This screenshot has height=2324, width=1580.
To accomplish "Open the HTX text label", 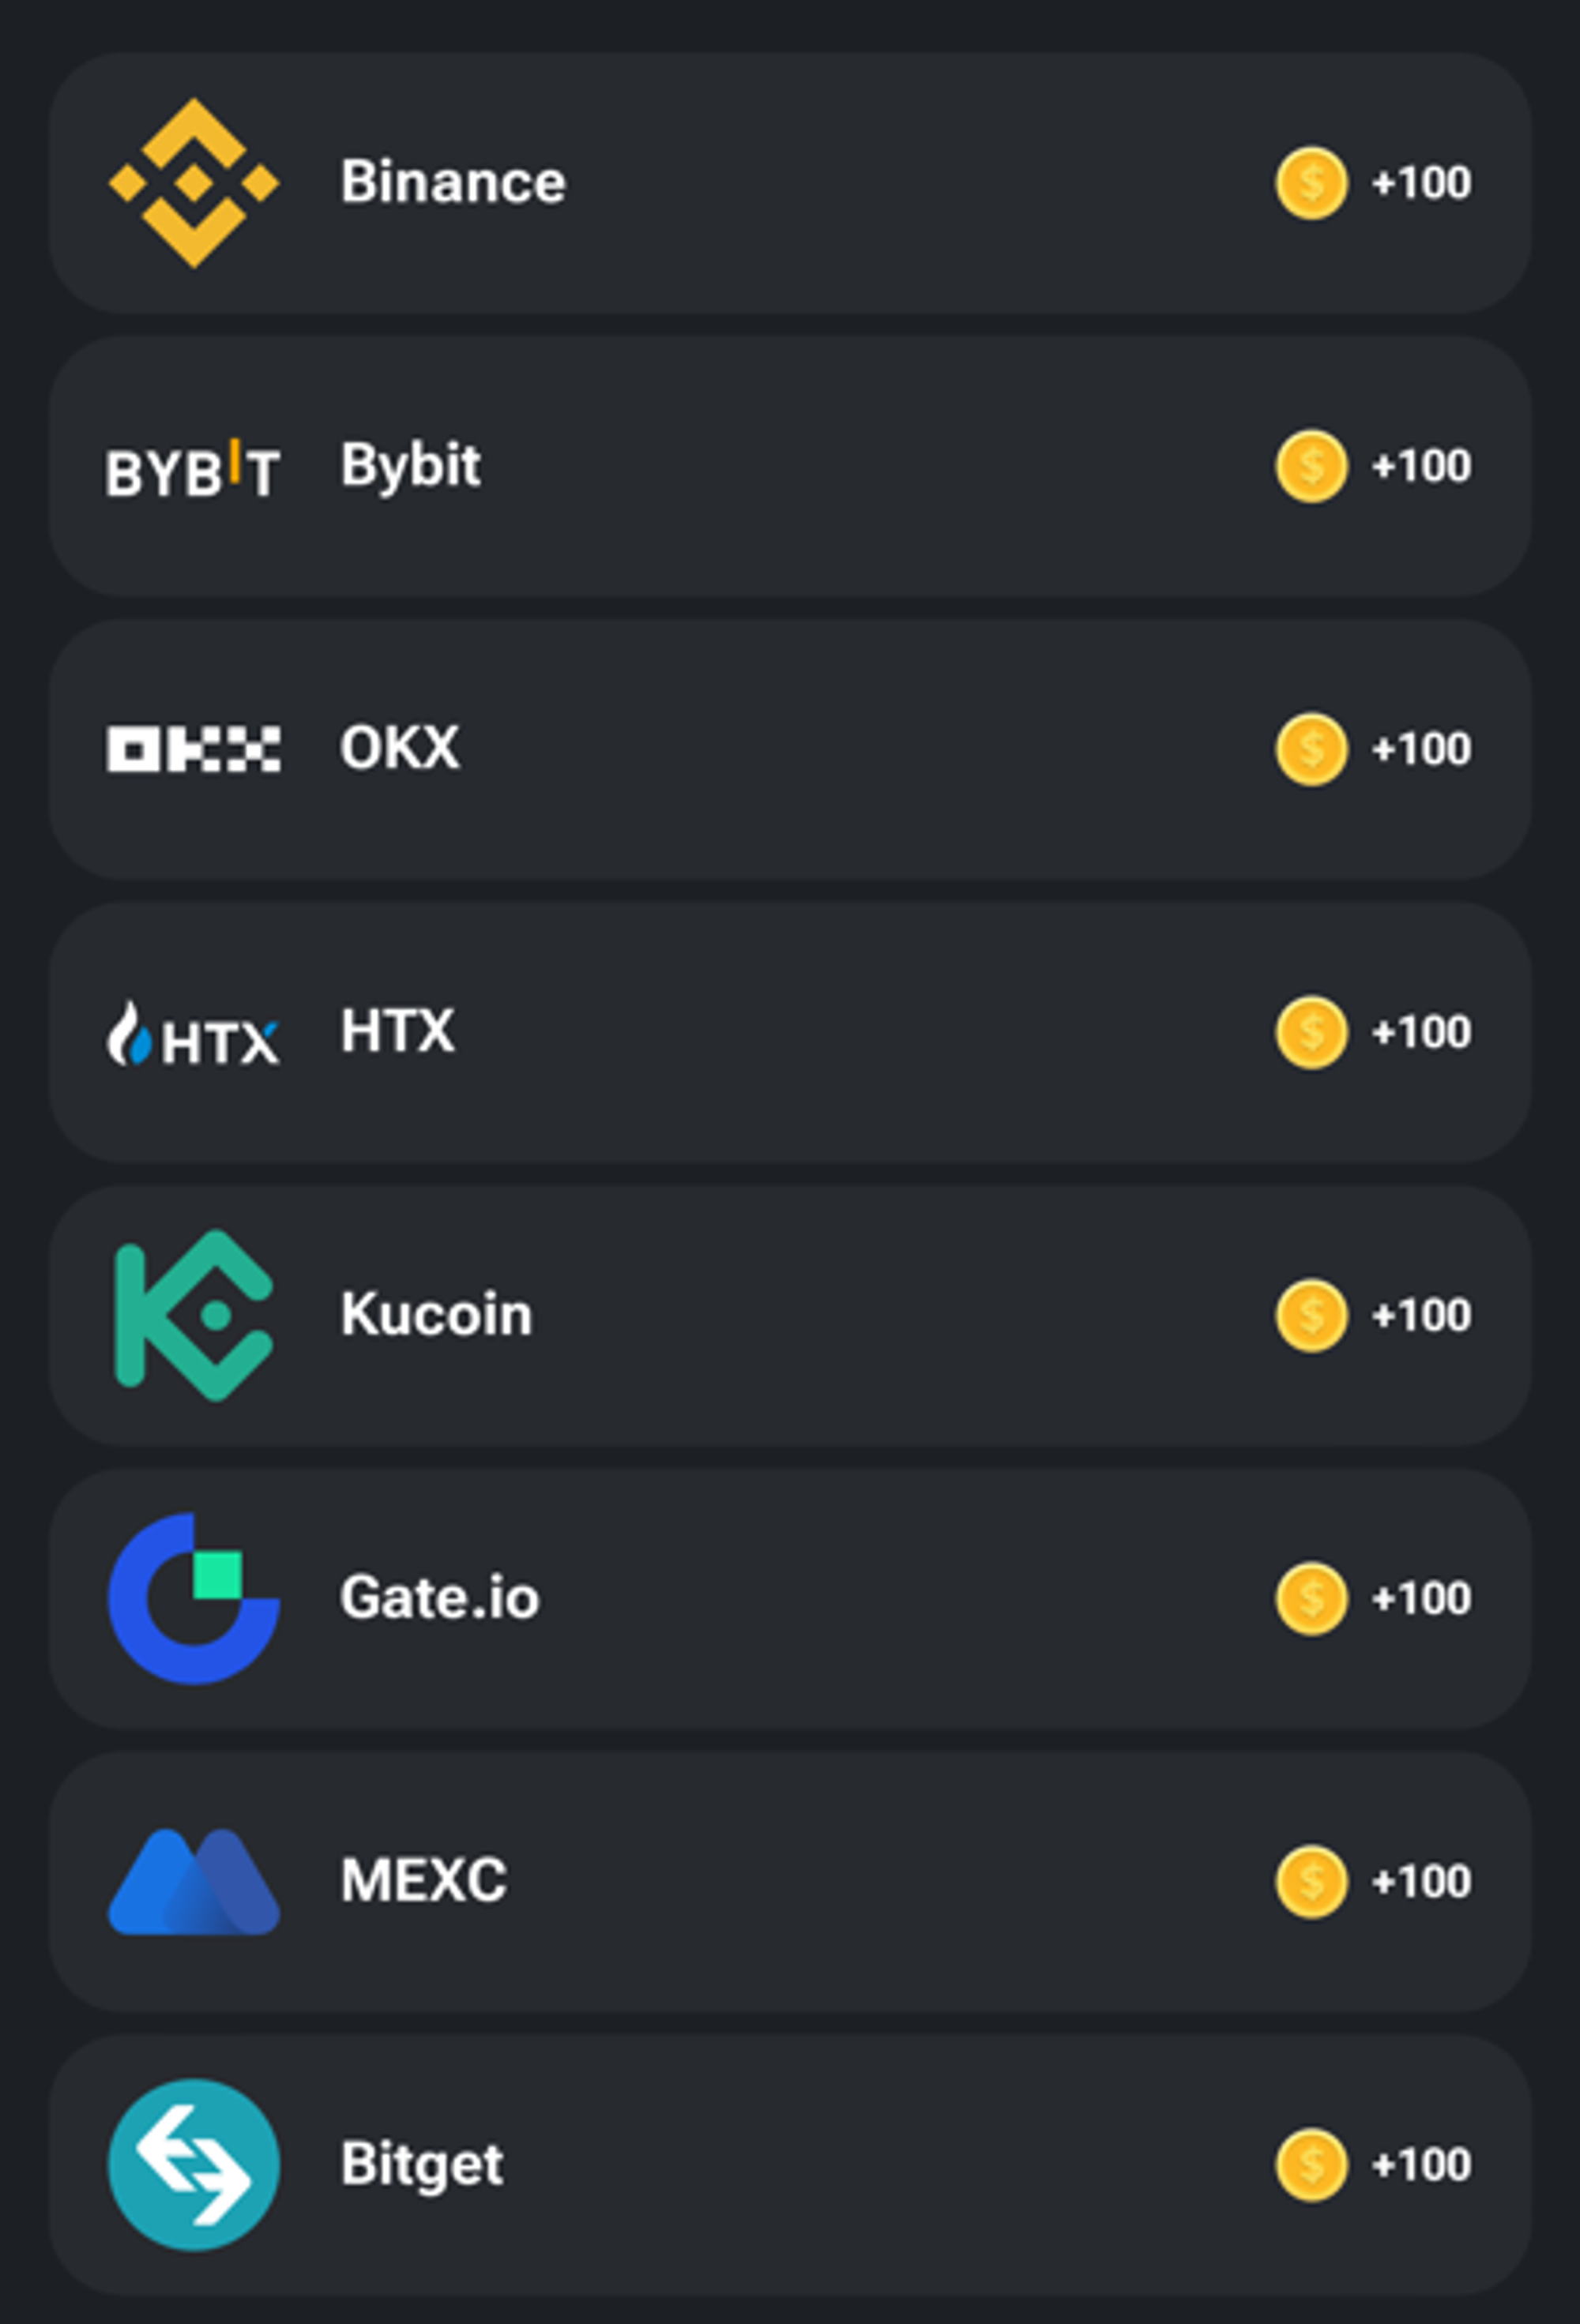I will pyautogui.click(x=397, y=1031).
